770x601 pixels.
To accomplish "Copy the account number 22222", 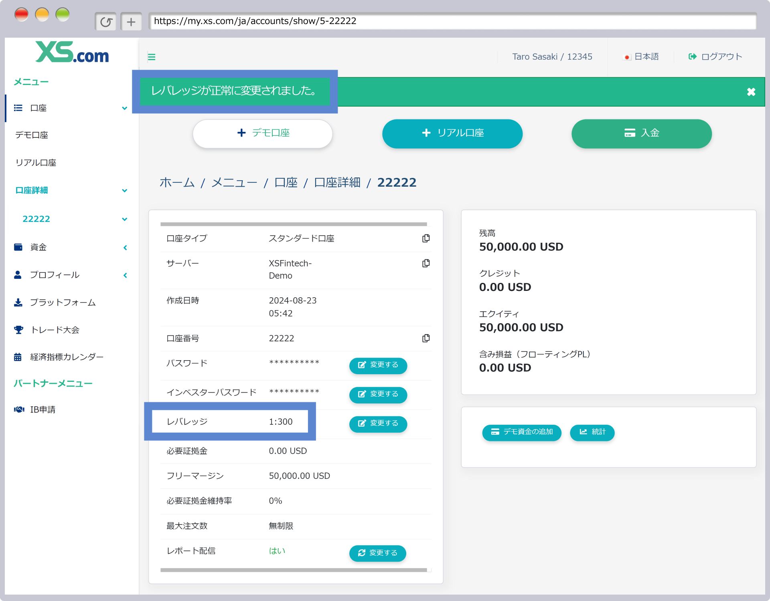I will [426, 338].
